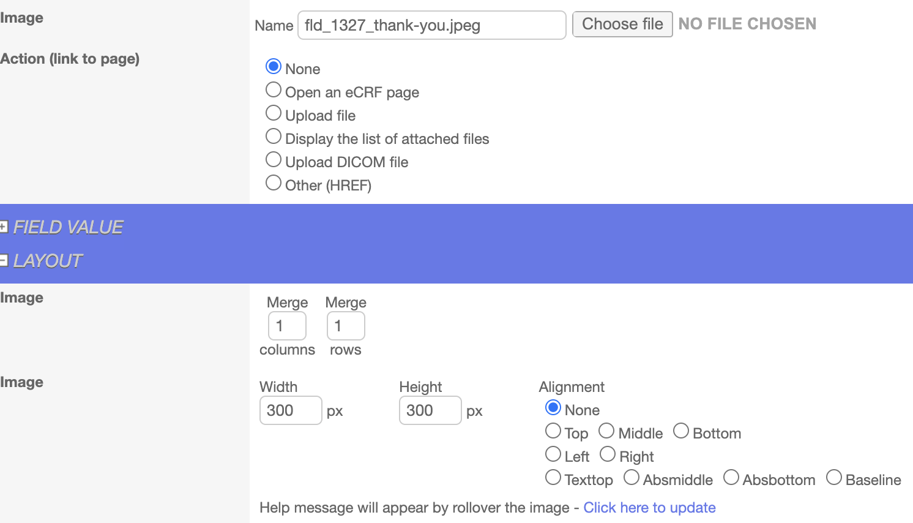Collapse the LAYOUT section
Image resolution: width=913 pixels, height=523 pixels.
pos(4,261)
